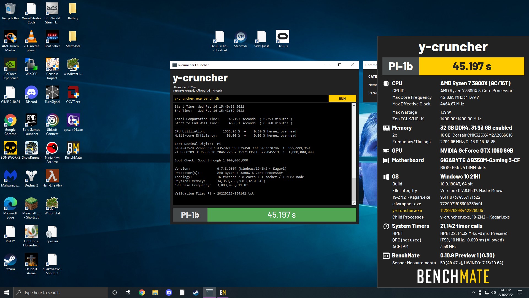Viewport: 529px width, 298px height.
Task: Open BenchMate desktop shortcut
Action: (73, 151)
